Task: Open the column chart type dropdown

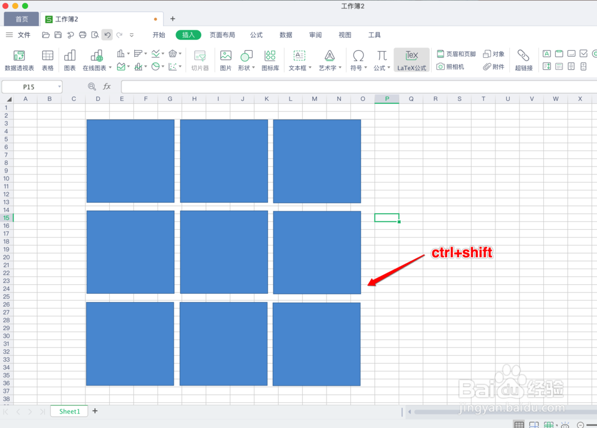Action: point(128,54)
